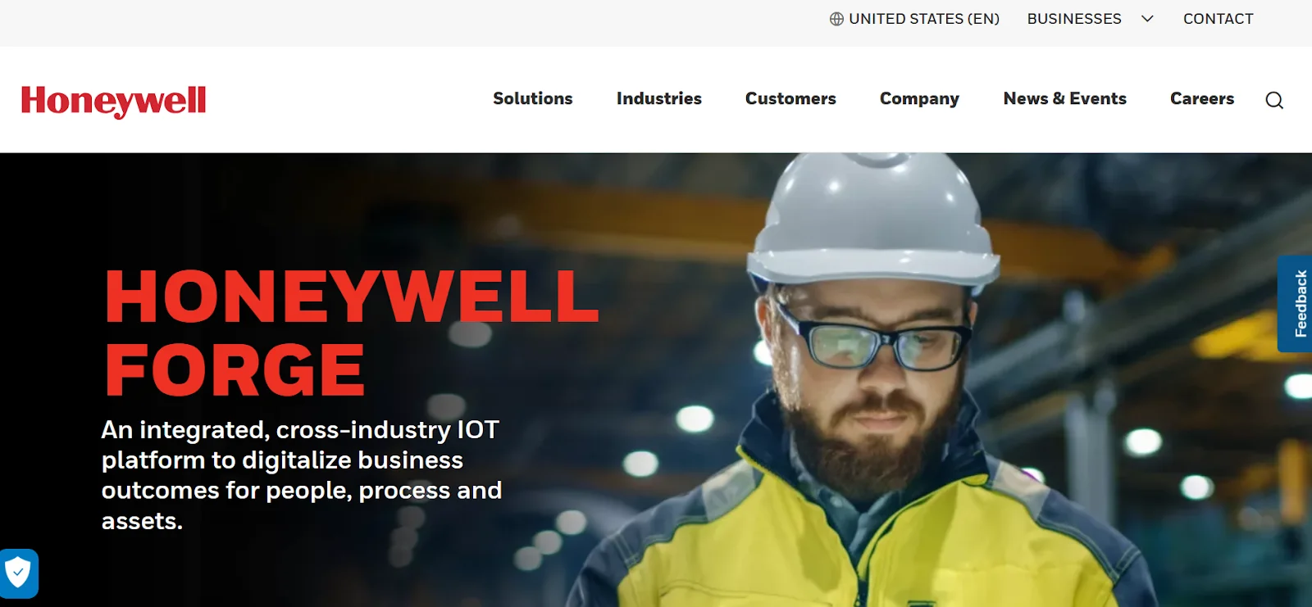Click the HONEYWELL FORGE headline

coord(352,333)
